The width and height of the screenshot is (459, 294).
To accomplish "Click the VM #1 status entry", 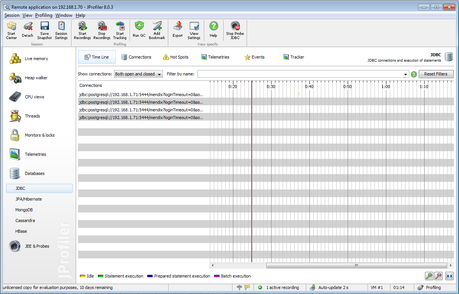I will [x=377, y=287].
